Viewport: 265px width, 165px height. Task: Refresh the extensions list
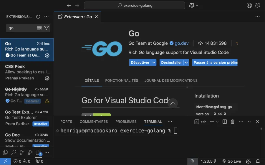[x=38, y=17]
